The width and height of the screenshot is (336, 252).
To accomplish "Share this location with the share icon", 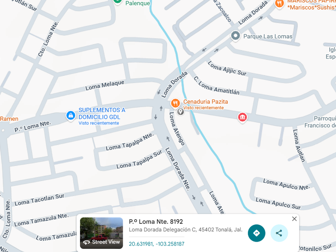I will pyautogui.click(x=279, y=233).
